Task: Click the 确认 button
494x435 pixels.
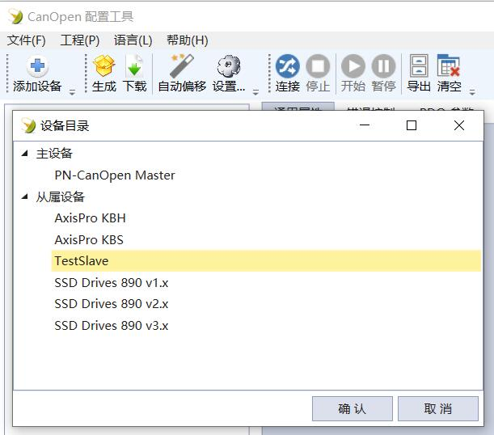Action: (352, 408)
